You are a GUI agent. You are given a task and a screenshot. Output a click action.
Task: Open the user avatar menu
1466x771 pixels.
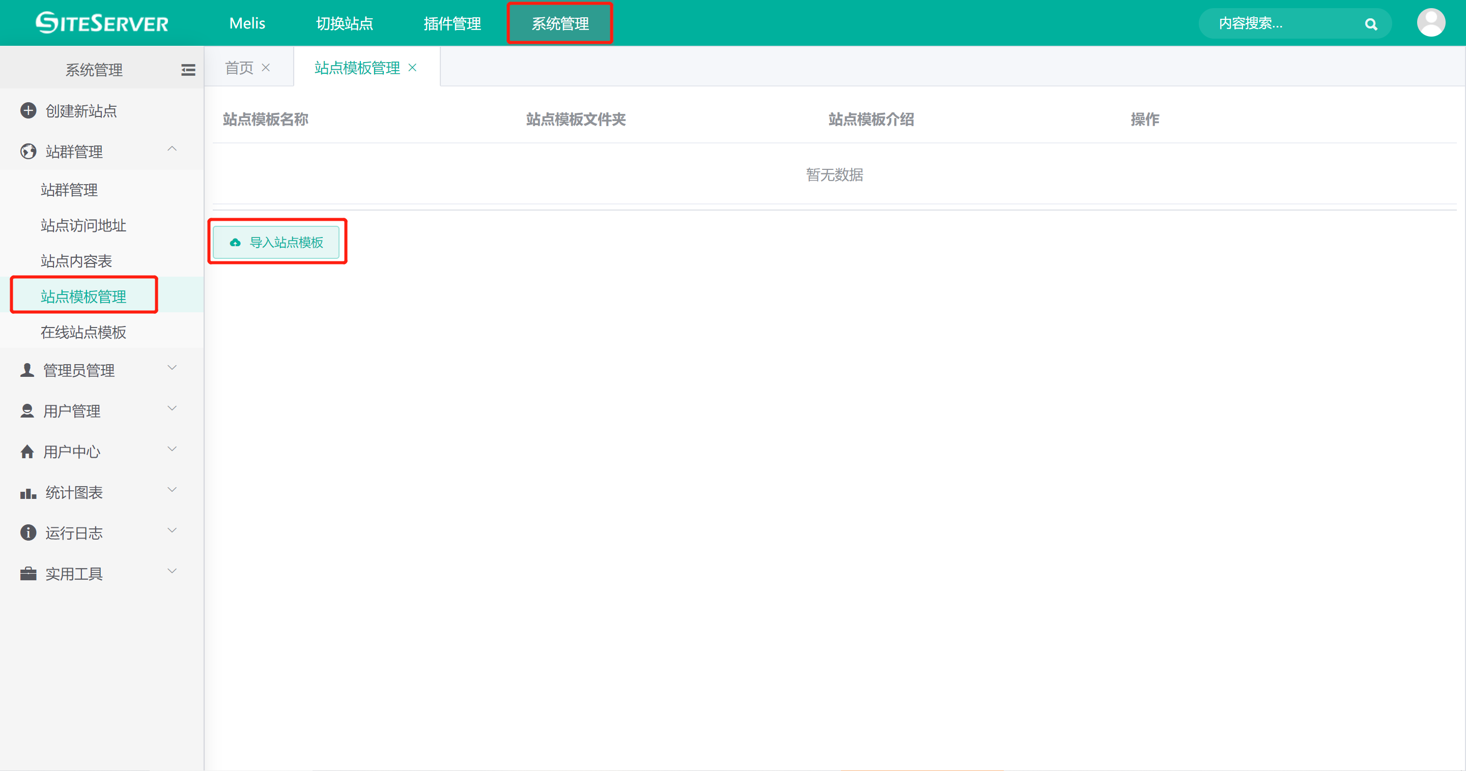click(x=1431, y=23)
